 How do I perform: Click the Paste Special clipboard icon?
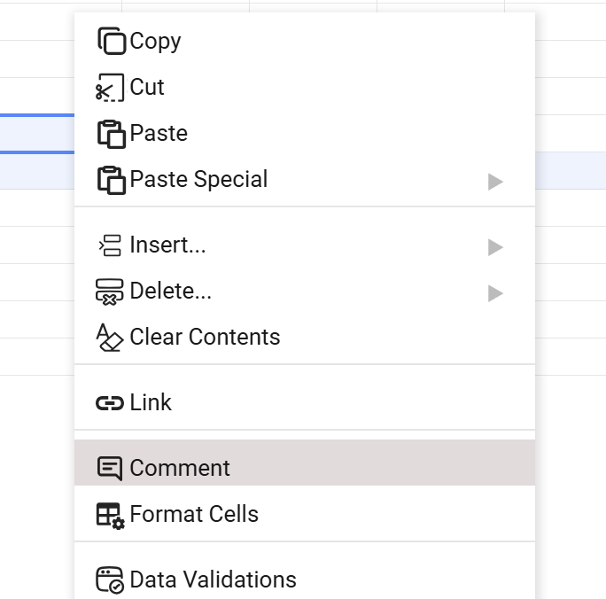[111, 180]
